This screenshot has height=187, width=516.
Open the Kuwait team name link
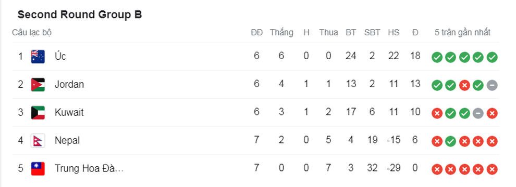click(x=69, y=113)
